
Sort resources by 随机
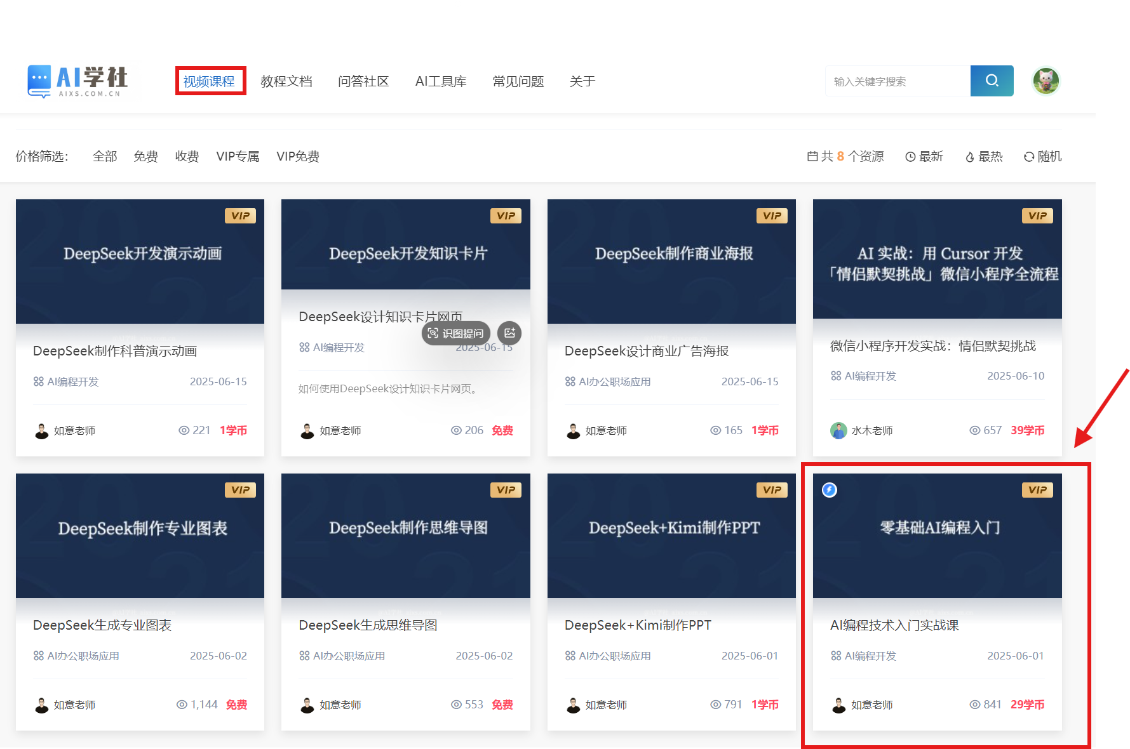[1042, 156]
